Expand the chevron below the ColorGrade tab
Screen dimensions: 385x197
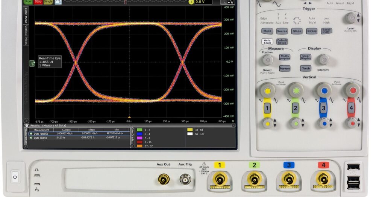coord(132,146)
